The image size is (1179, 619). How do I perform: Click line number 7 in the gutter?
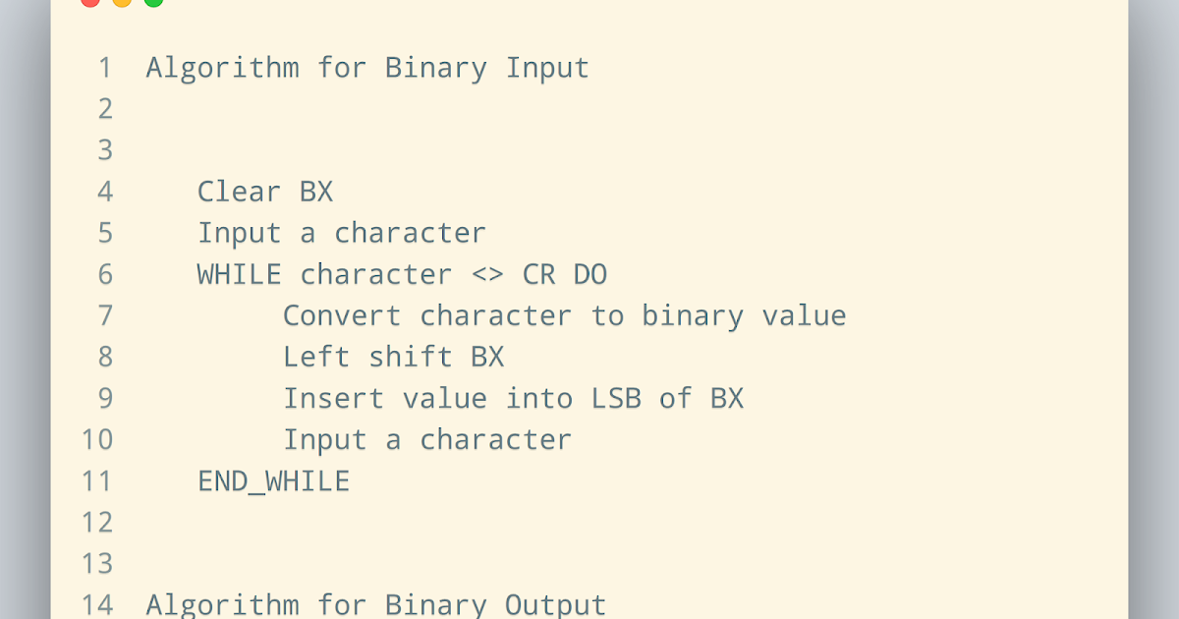[x=105, y=315]
